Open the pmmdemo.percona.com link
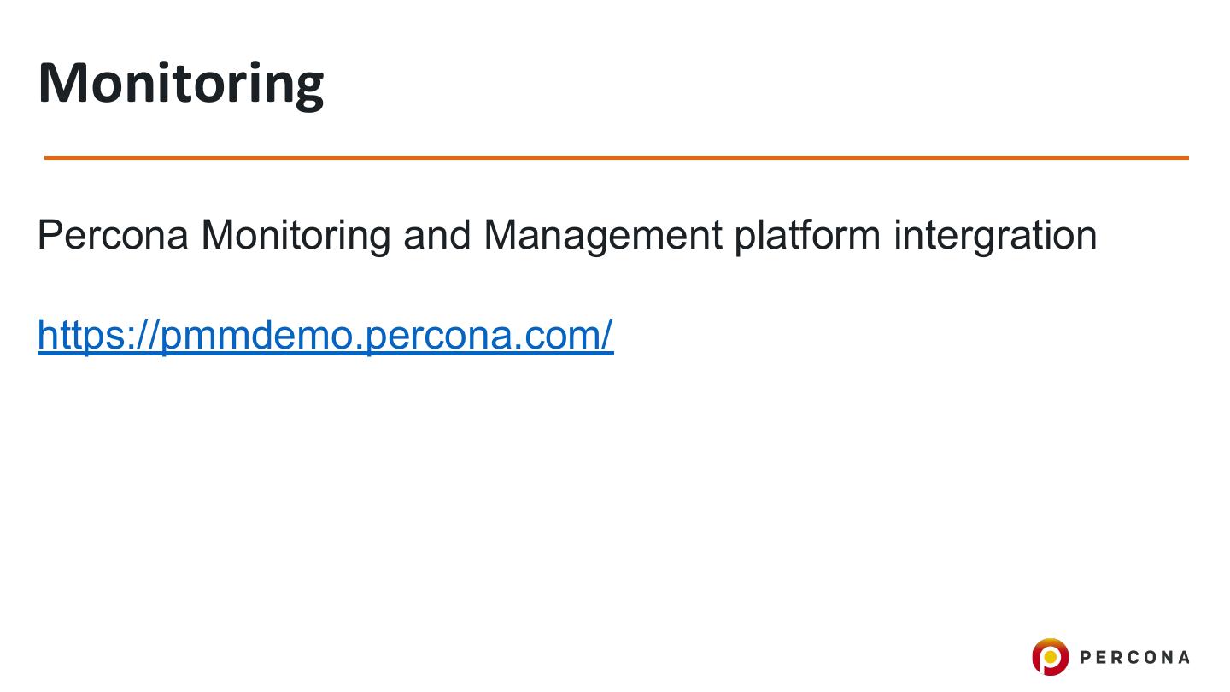 point(325,335)
